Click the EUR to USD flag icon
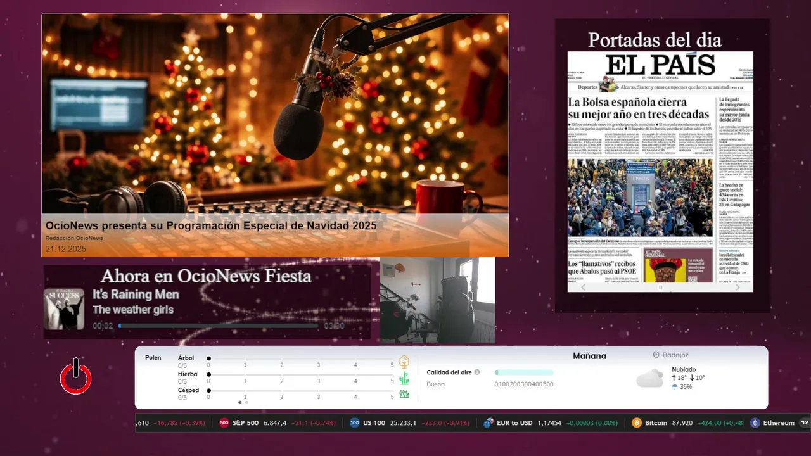Image resolution: width=811 pixels, height=456 pixels. (x=489, y=423)
